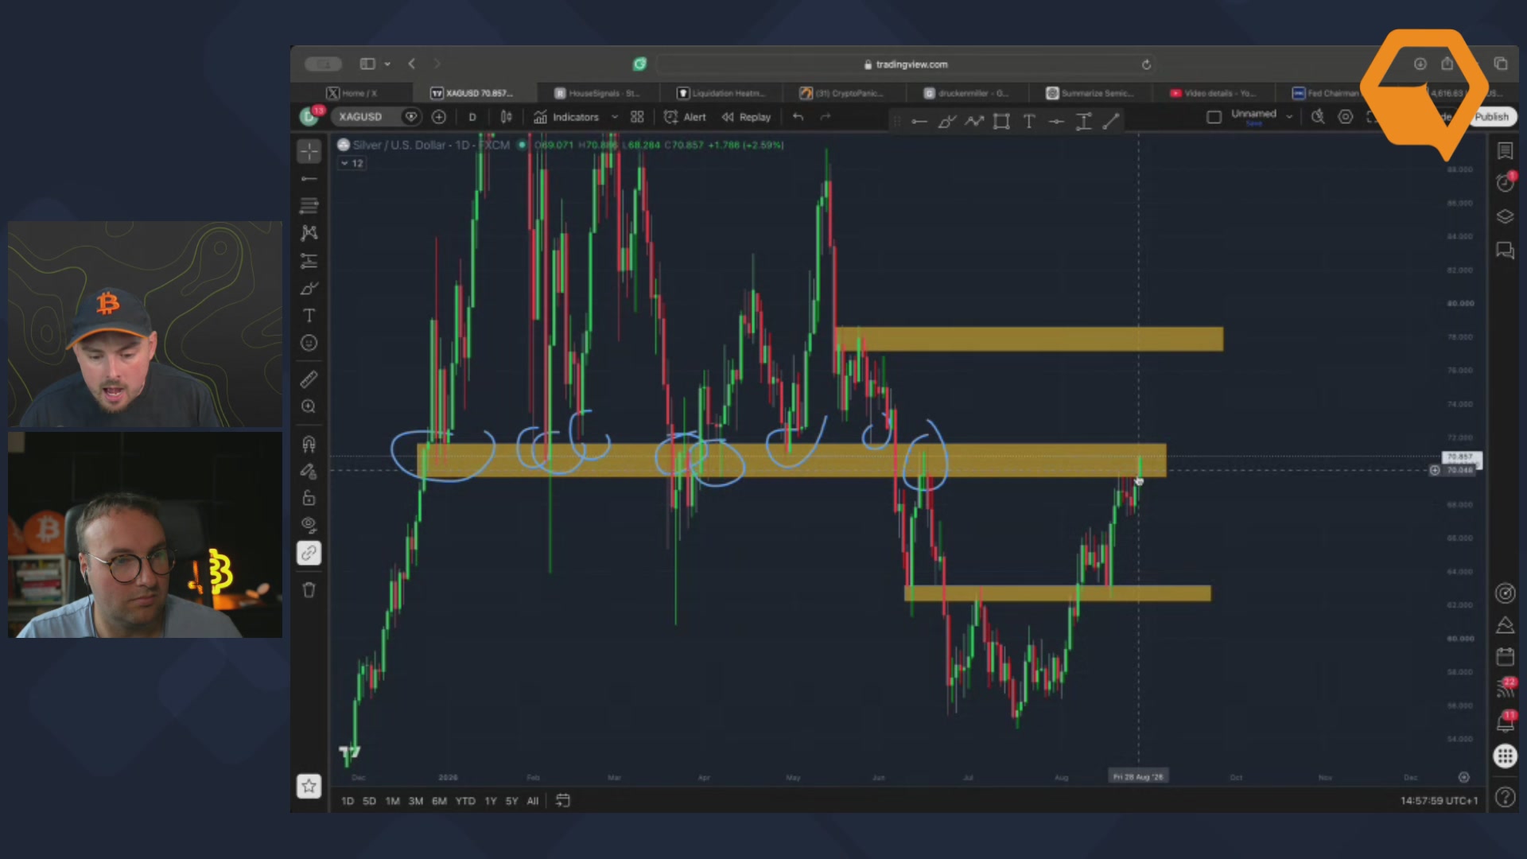Open chart settings hexagon gear icon
Viewport: 1527px width, 859px height.
1345,117
